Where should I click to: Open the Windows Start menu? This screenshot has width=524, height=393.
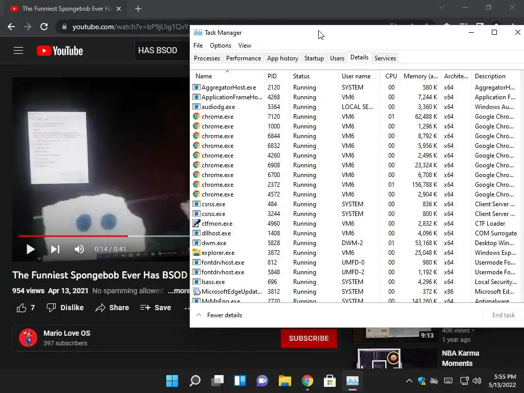pyautogui.click(x=172, y=381)
